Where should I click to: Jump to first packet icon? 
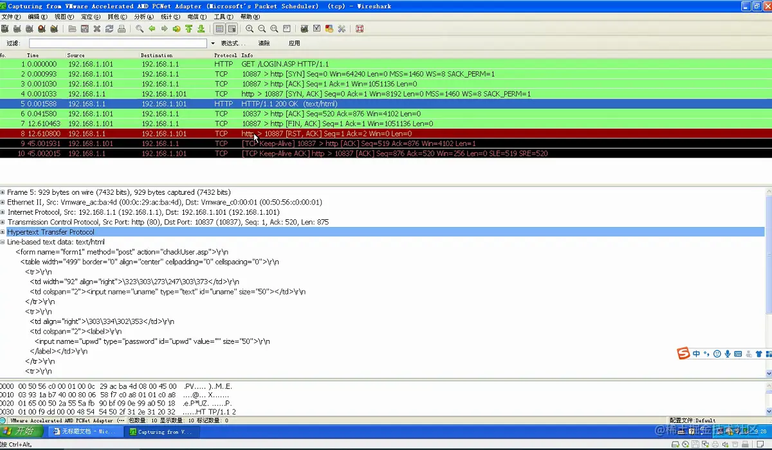188,29
